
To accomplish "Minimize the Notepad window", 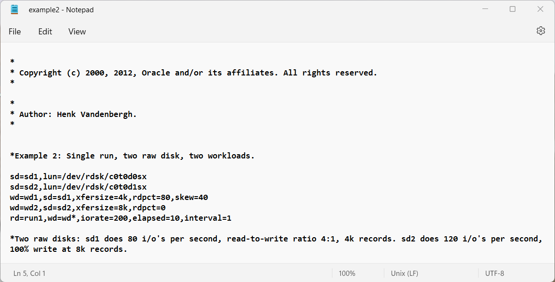I will (x=485, y=9).
